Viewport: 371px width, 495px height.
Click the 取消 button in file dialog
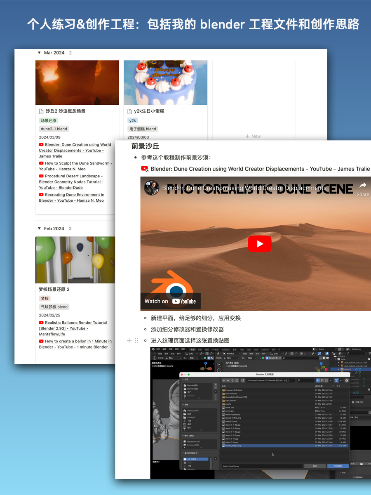coord(315,466)
